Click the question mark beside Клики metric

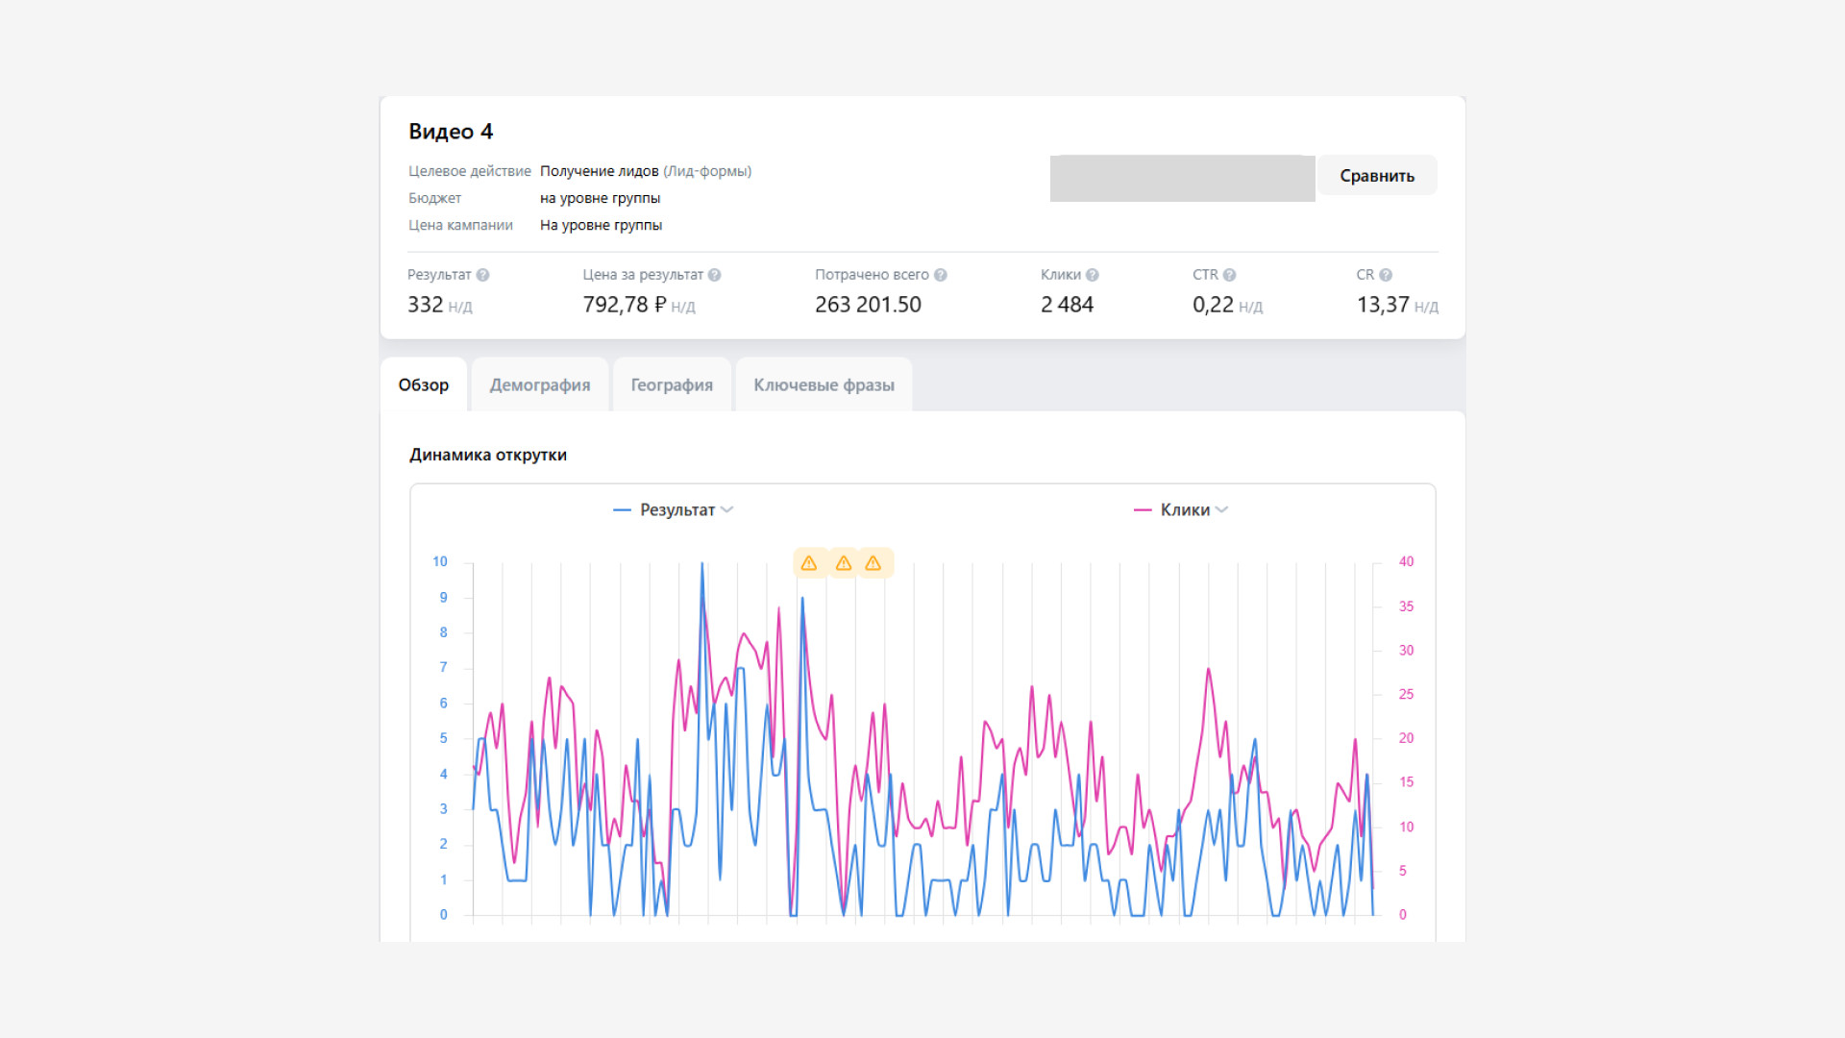pos(1092,275)
